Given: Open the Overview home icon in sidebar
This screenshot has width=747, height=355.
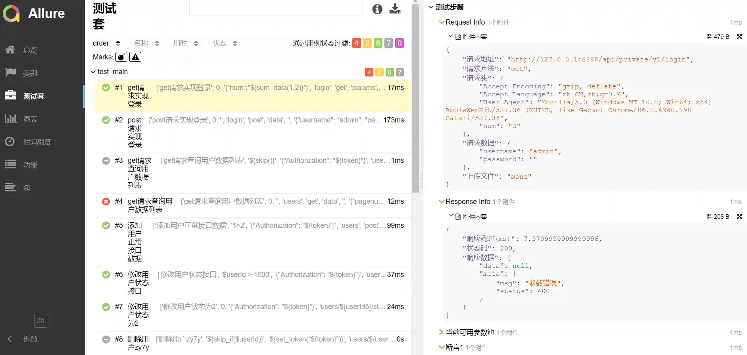Looking at the screenshot, I should (x=11, y=50).
